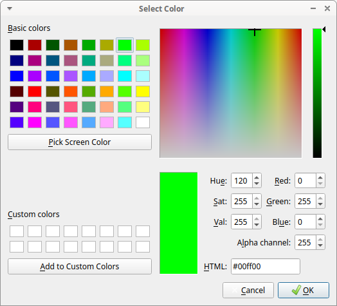
Task: Decrease Red with down arrow
Action: pyautogui.click(x=320, y=184)
